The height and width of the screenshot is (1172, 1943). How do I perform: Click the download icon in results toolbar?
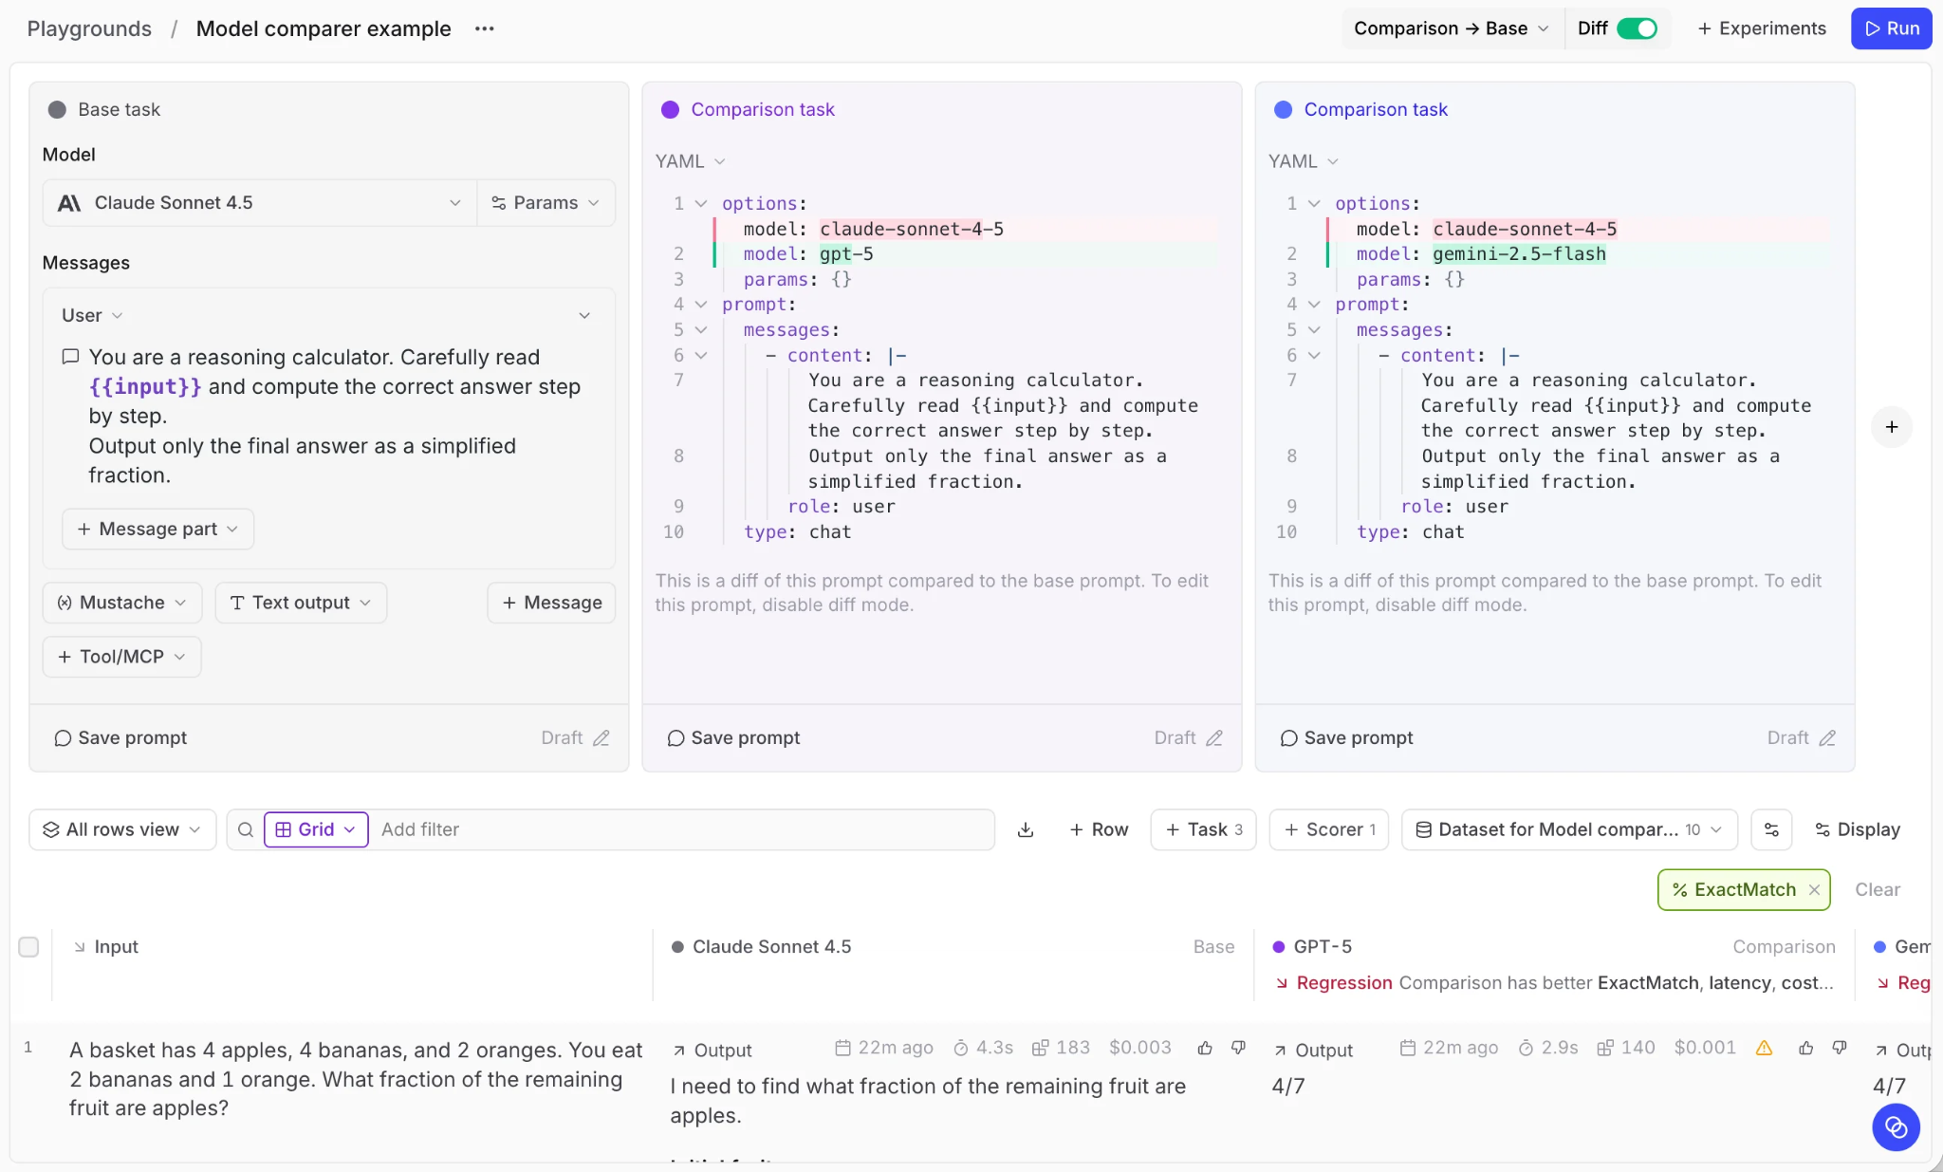pos(1026,829)
